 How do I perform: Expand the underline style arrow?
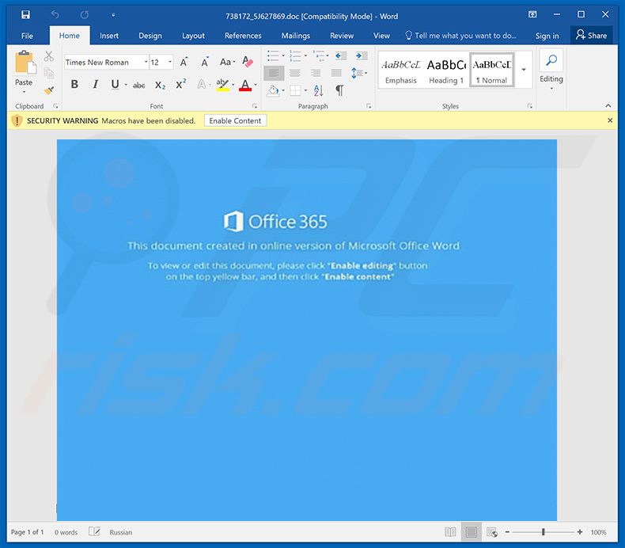coord(126,85)
